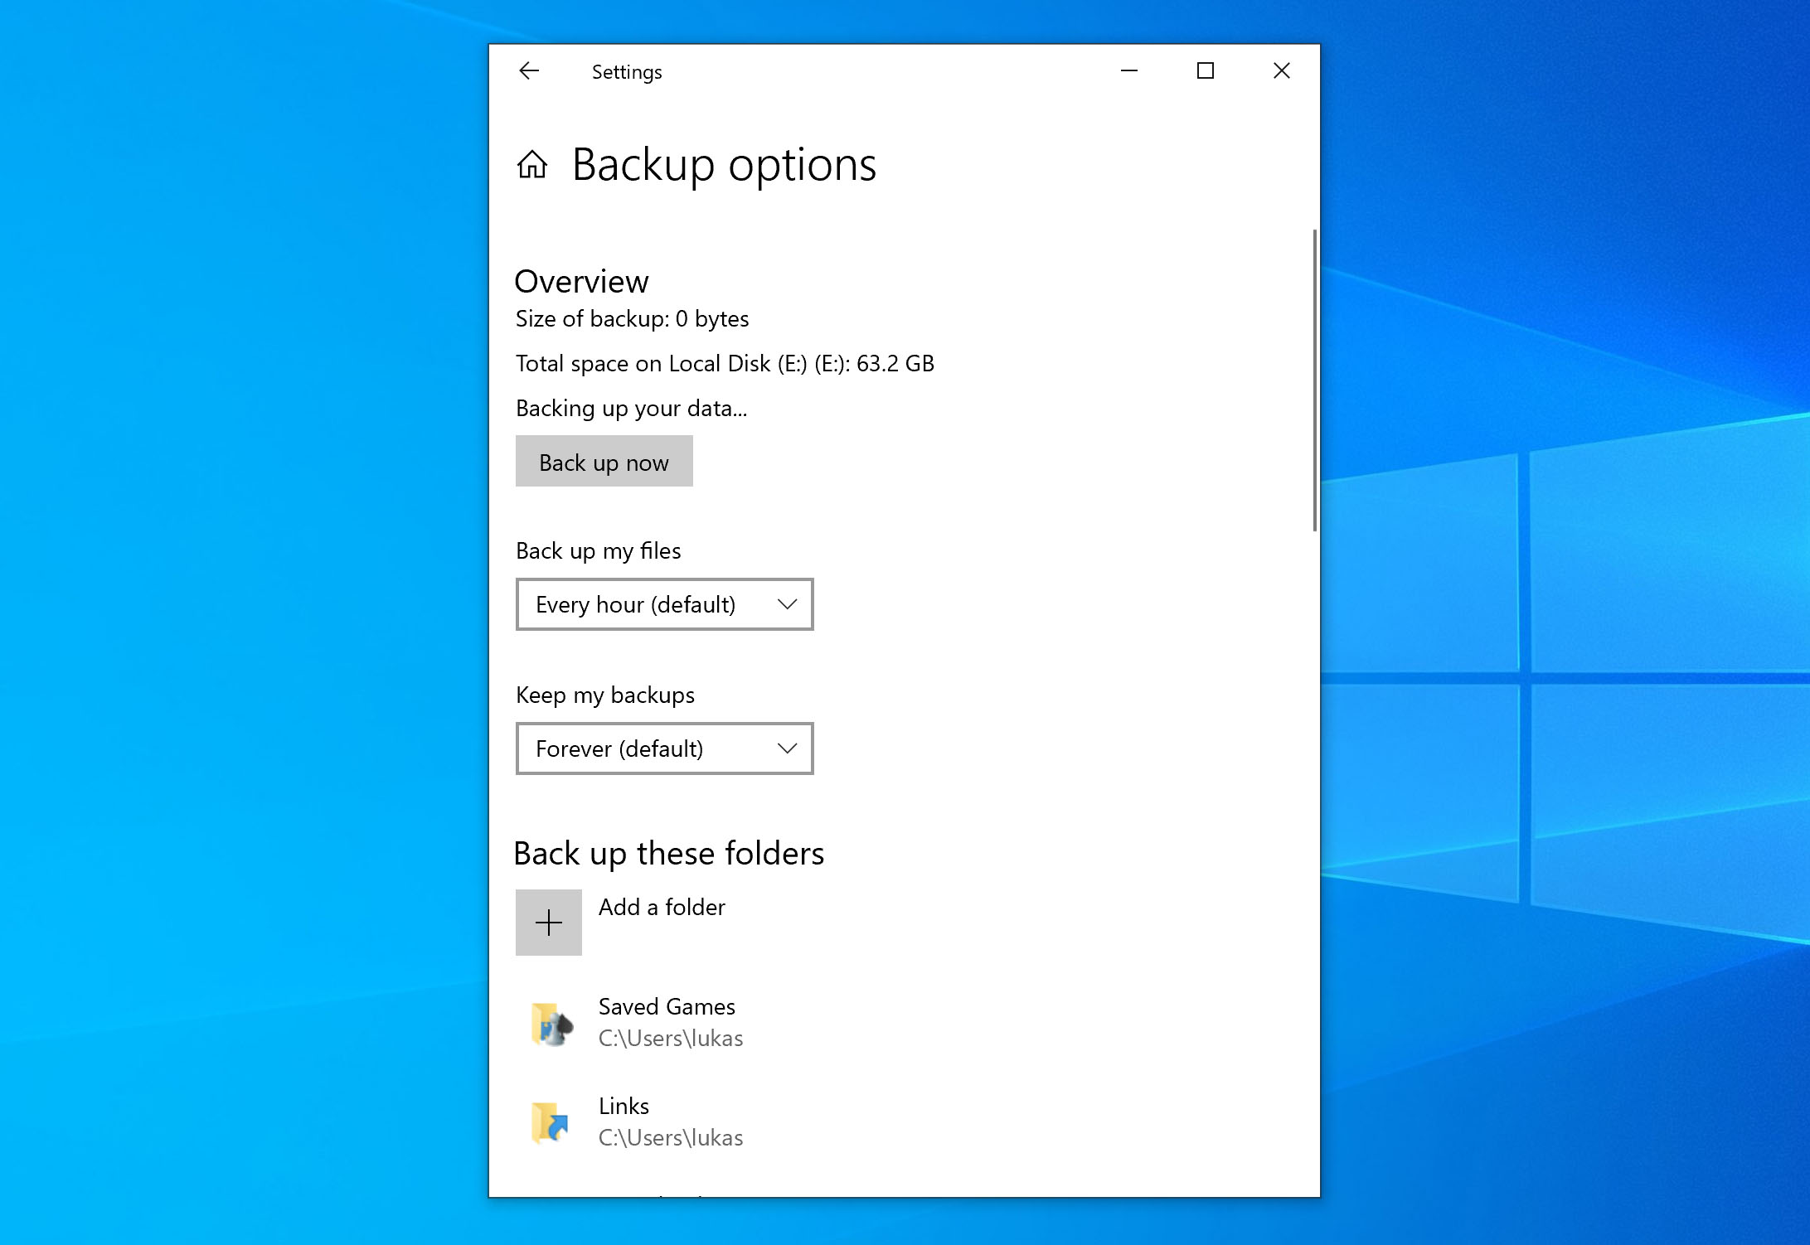Screen dimensions: 1810x1245
Task: Click the Back up these folders heading
Action: [x=669, y=854]
